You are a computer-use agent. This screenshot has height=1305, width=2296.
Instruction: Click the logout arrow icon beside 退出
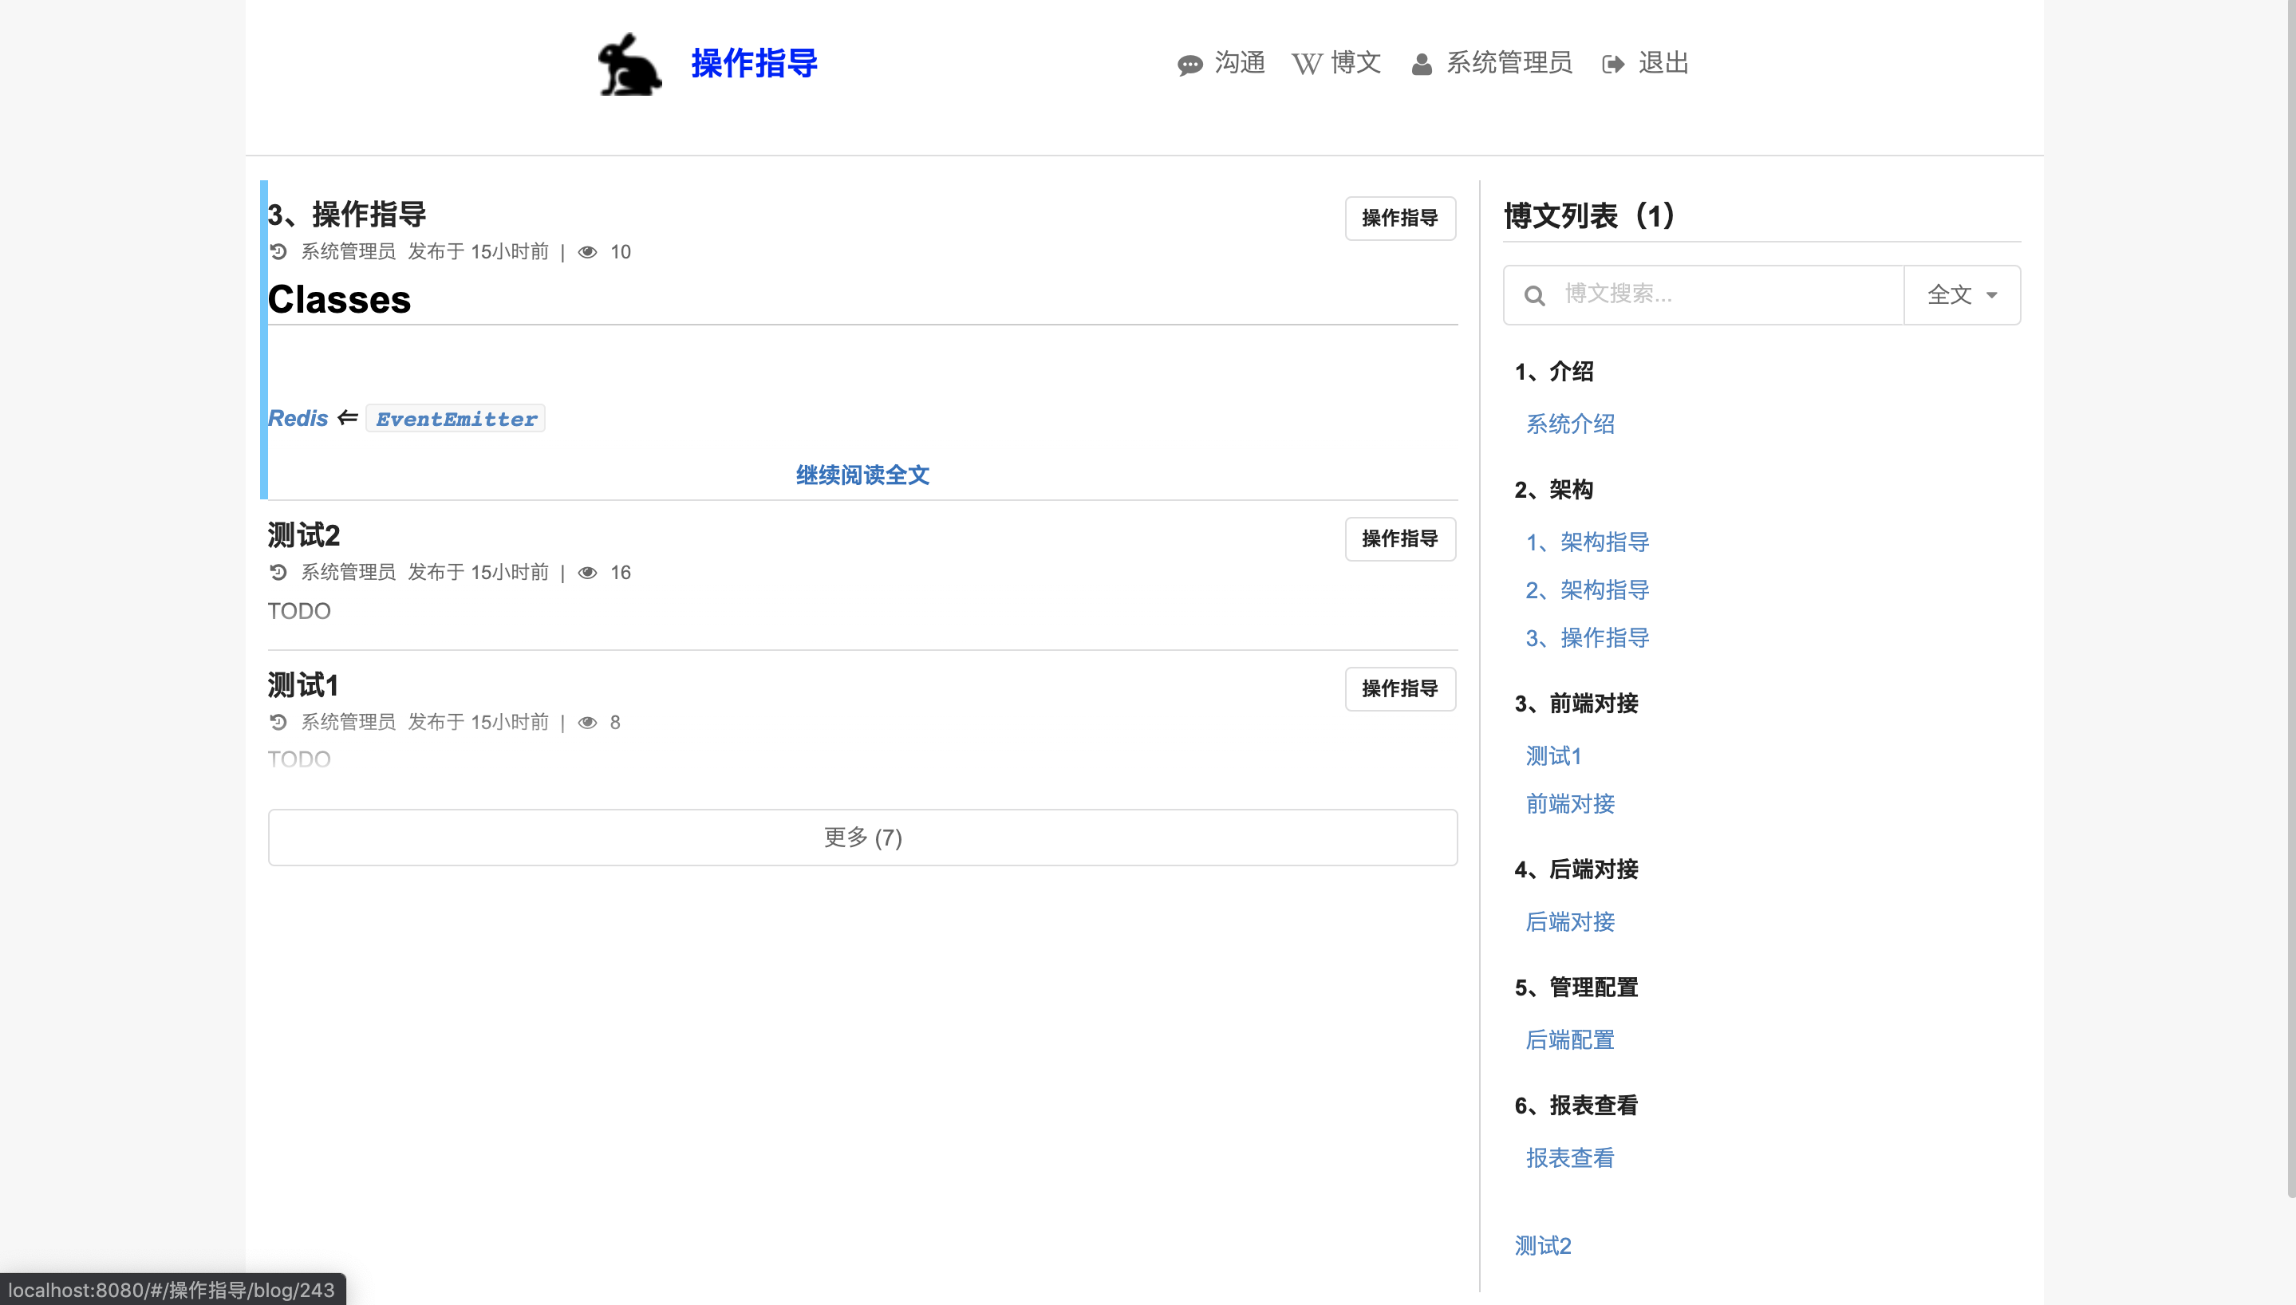click(x=1613, y=65)
